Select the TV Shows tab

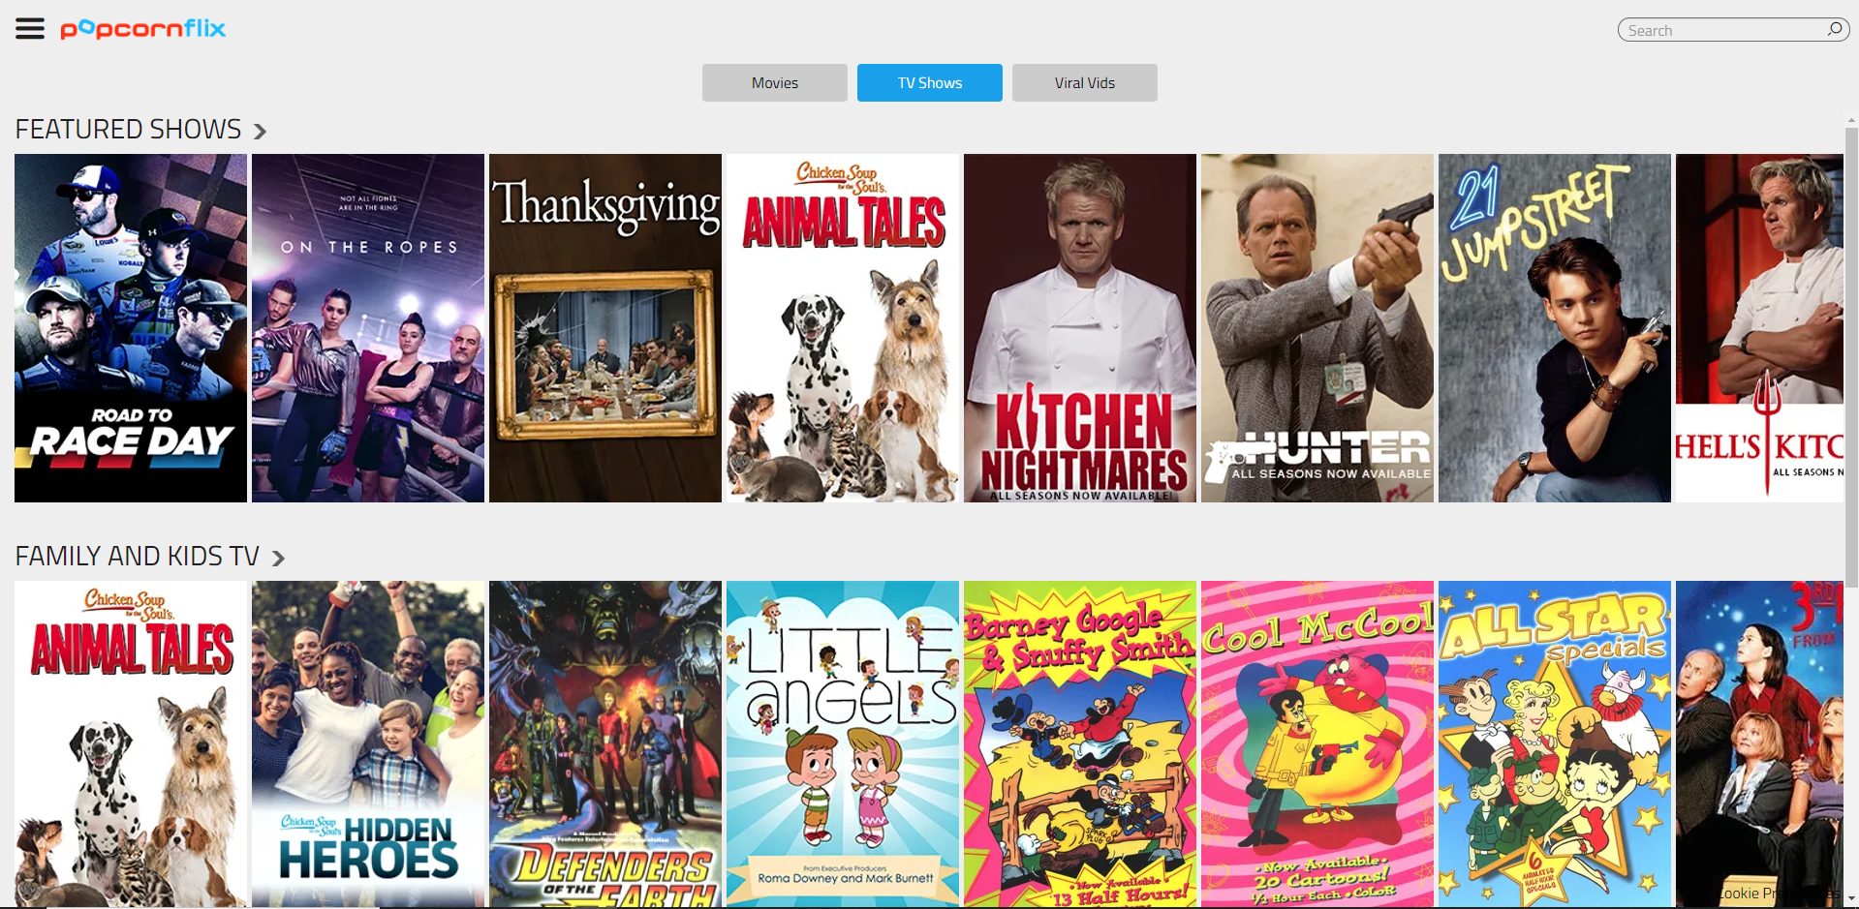click(930, 83)
